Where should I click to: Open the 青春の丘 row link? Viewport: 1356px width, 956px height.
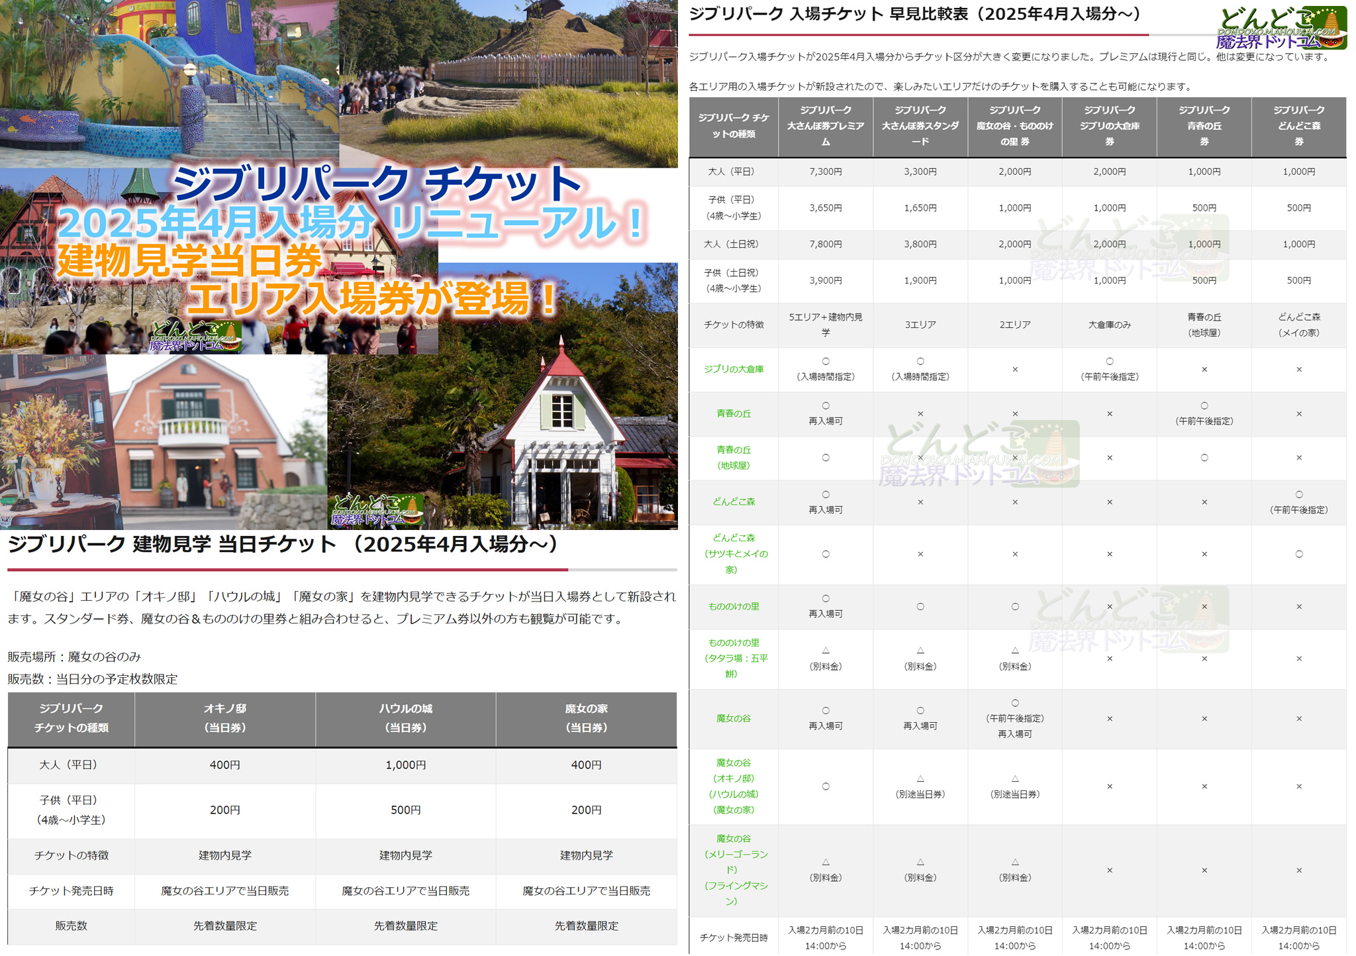(x=733, y=413)
